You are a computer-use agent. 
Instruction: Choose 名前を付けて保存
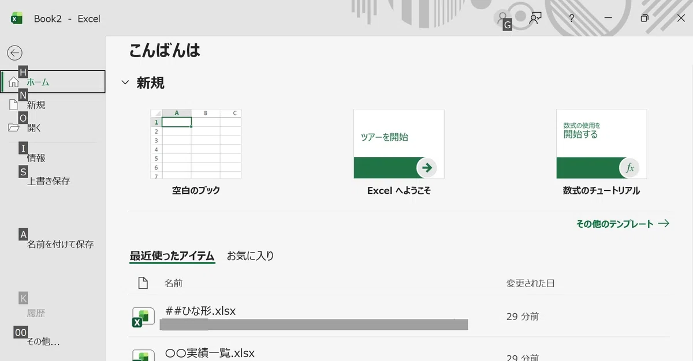(53, 244)
